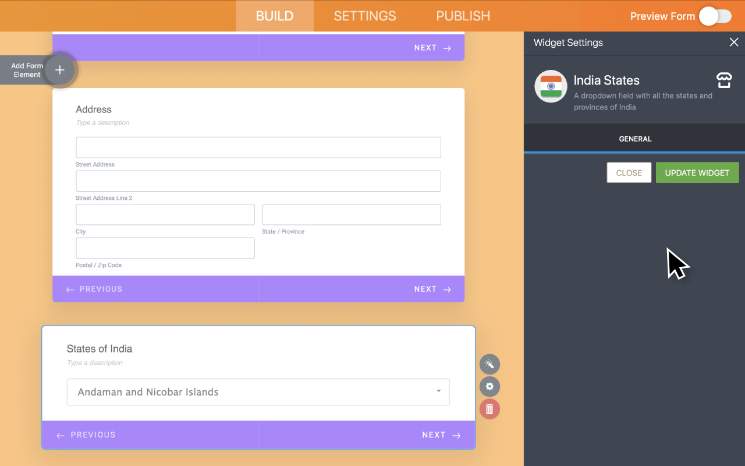The width and height of the screenshot is (745, 466).
Task: Open the SETTINGS tab
Action: coord(365,16)
